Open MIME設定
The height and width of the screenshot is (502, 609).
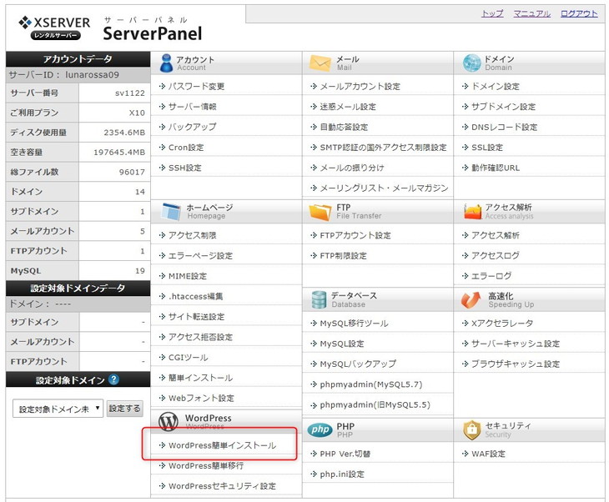[x=188, y=276]
